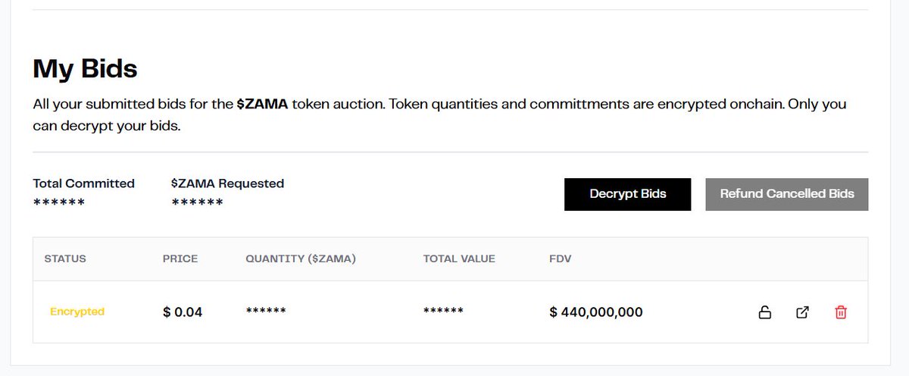Viewport: 909px width, 376px height.
Task: Click the masked total value in the bid row
Action: click(443, 312)
